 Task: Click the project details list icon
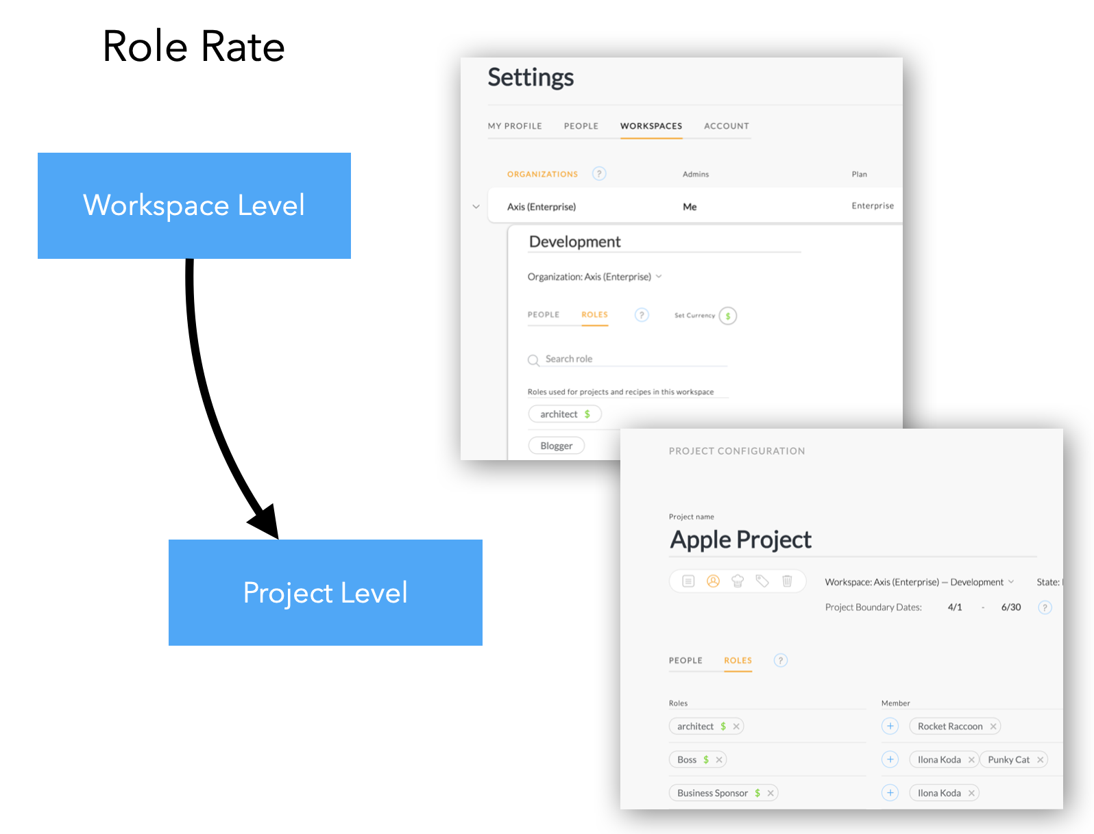tap(688, 581)
